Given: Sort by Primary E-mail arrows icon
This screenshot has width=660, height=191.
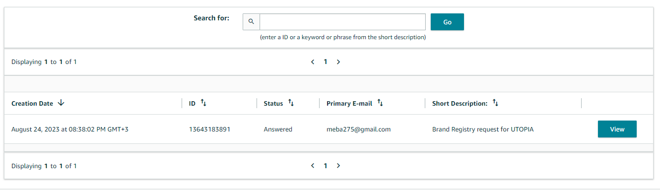Looking at the screenshot, I should click(x=380, y=103).
